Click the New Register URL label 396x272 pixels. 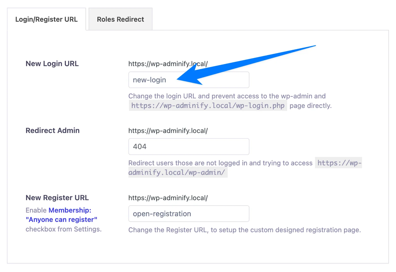(57, 198)
